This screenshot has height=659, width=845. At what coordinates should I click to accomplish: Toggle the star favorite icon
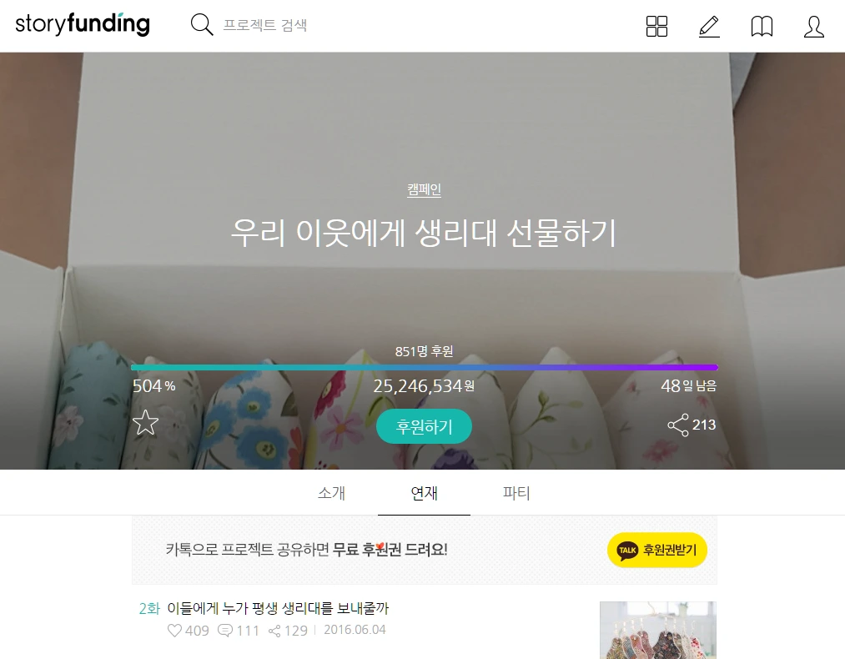145,423
